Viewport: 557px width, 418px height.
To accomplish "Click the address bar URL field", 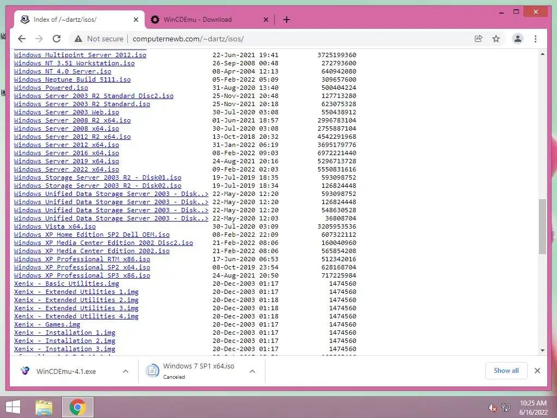I will click(188, 39).
